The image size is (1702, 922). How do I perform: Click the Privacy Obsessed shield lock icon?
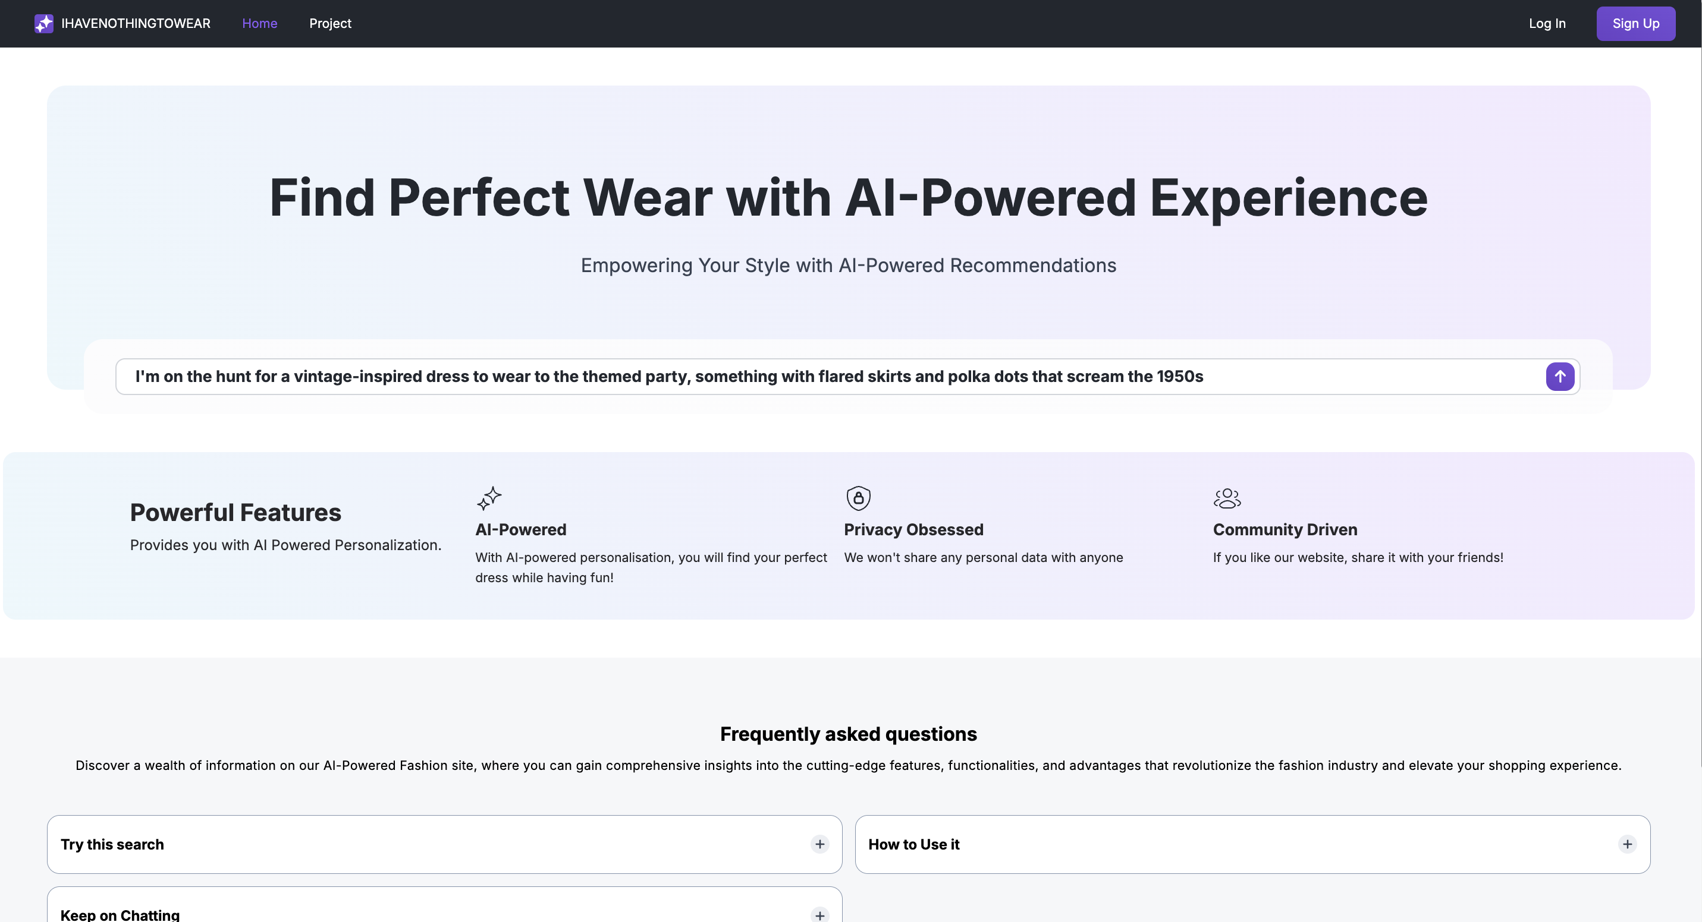(x=858, y=498)
